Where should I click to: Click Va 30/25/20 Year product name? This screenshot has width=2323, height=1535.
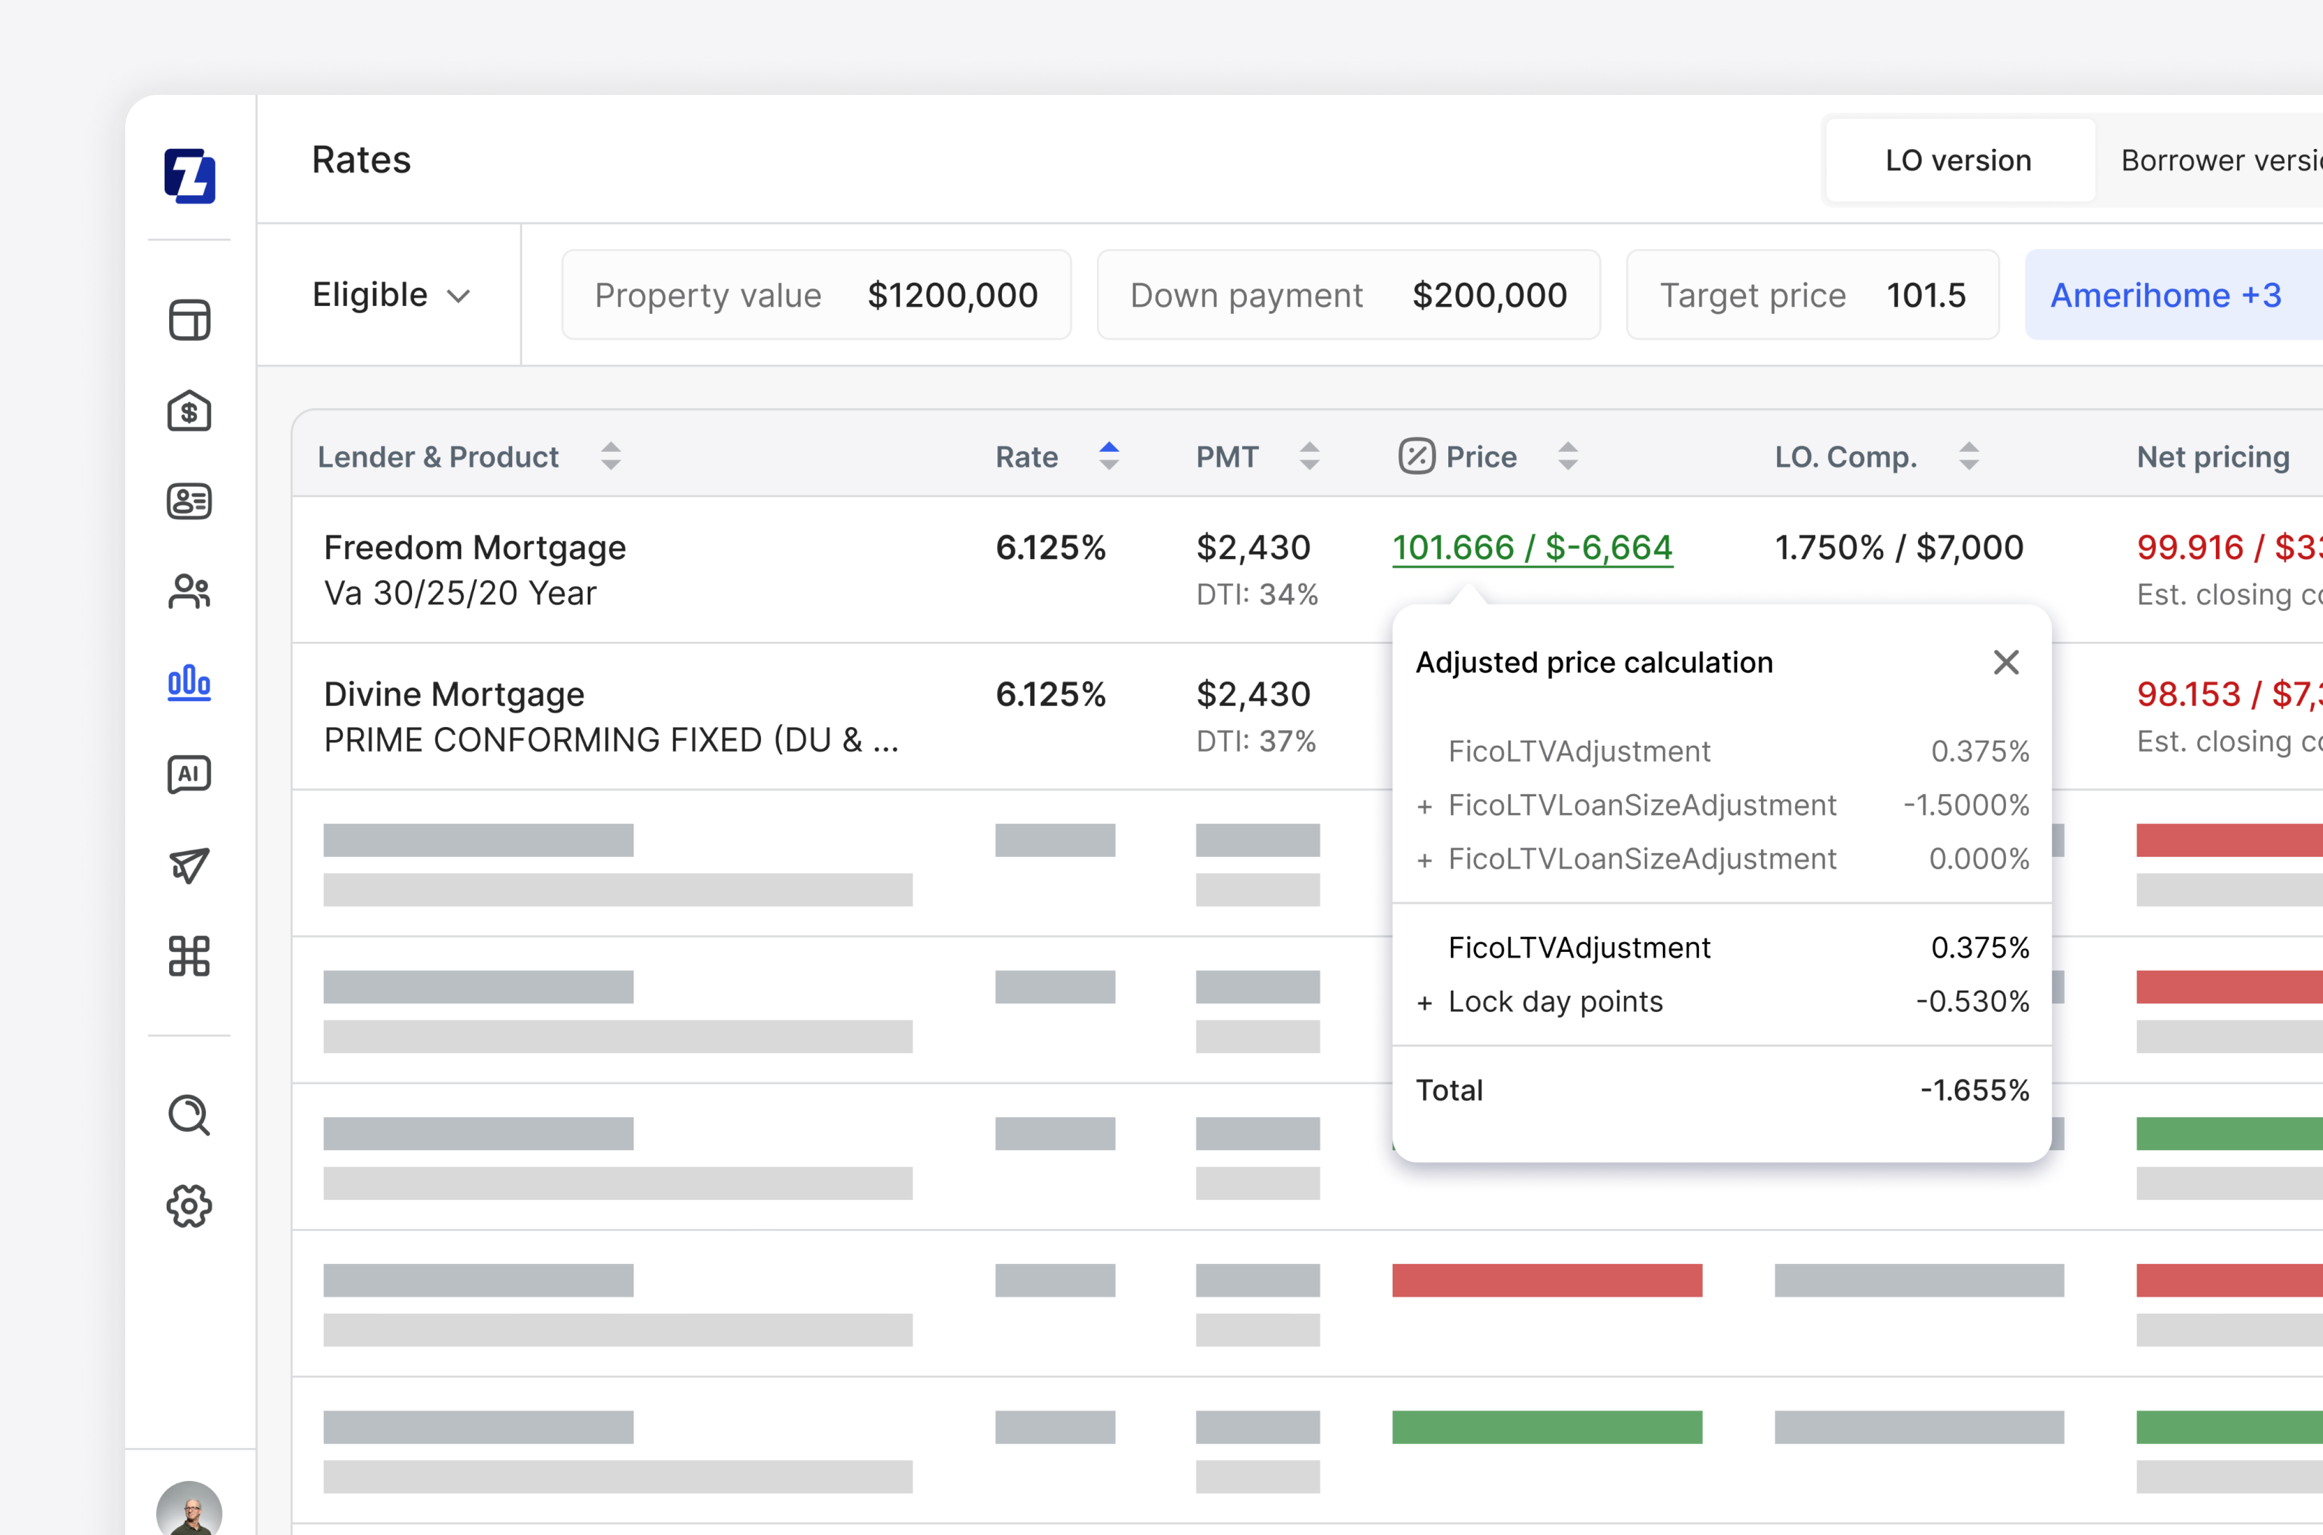click(460, 593)
